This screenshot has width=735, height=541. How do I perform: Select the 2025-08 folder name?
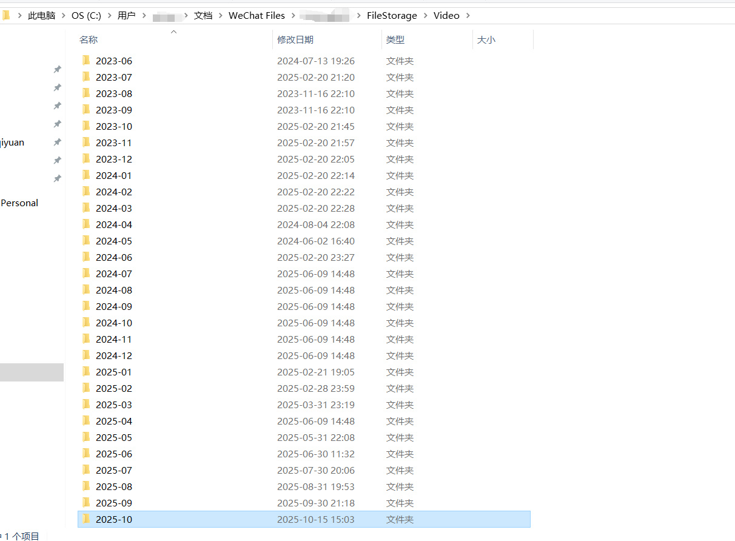114,486
